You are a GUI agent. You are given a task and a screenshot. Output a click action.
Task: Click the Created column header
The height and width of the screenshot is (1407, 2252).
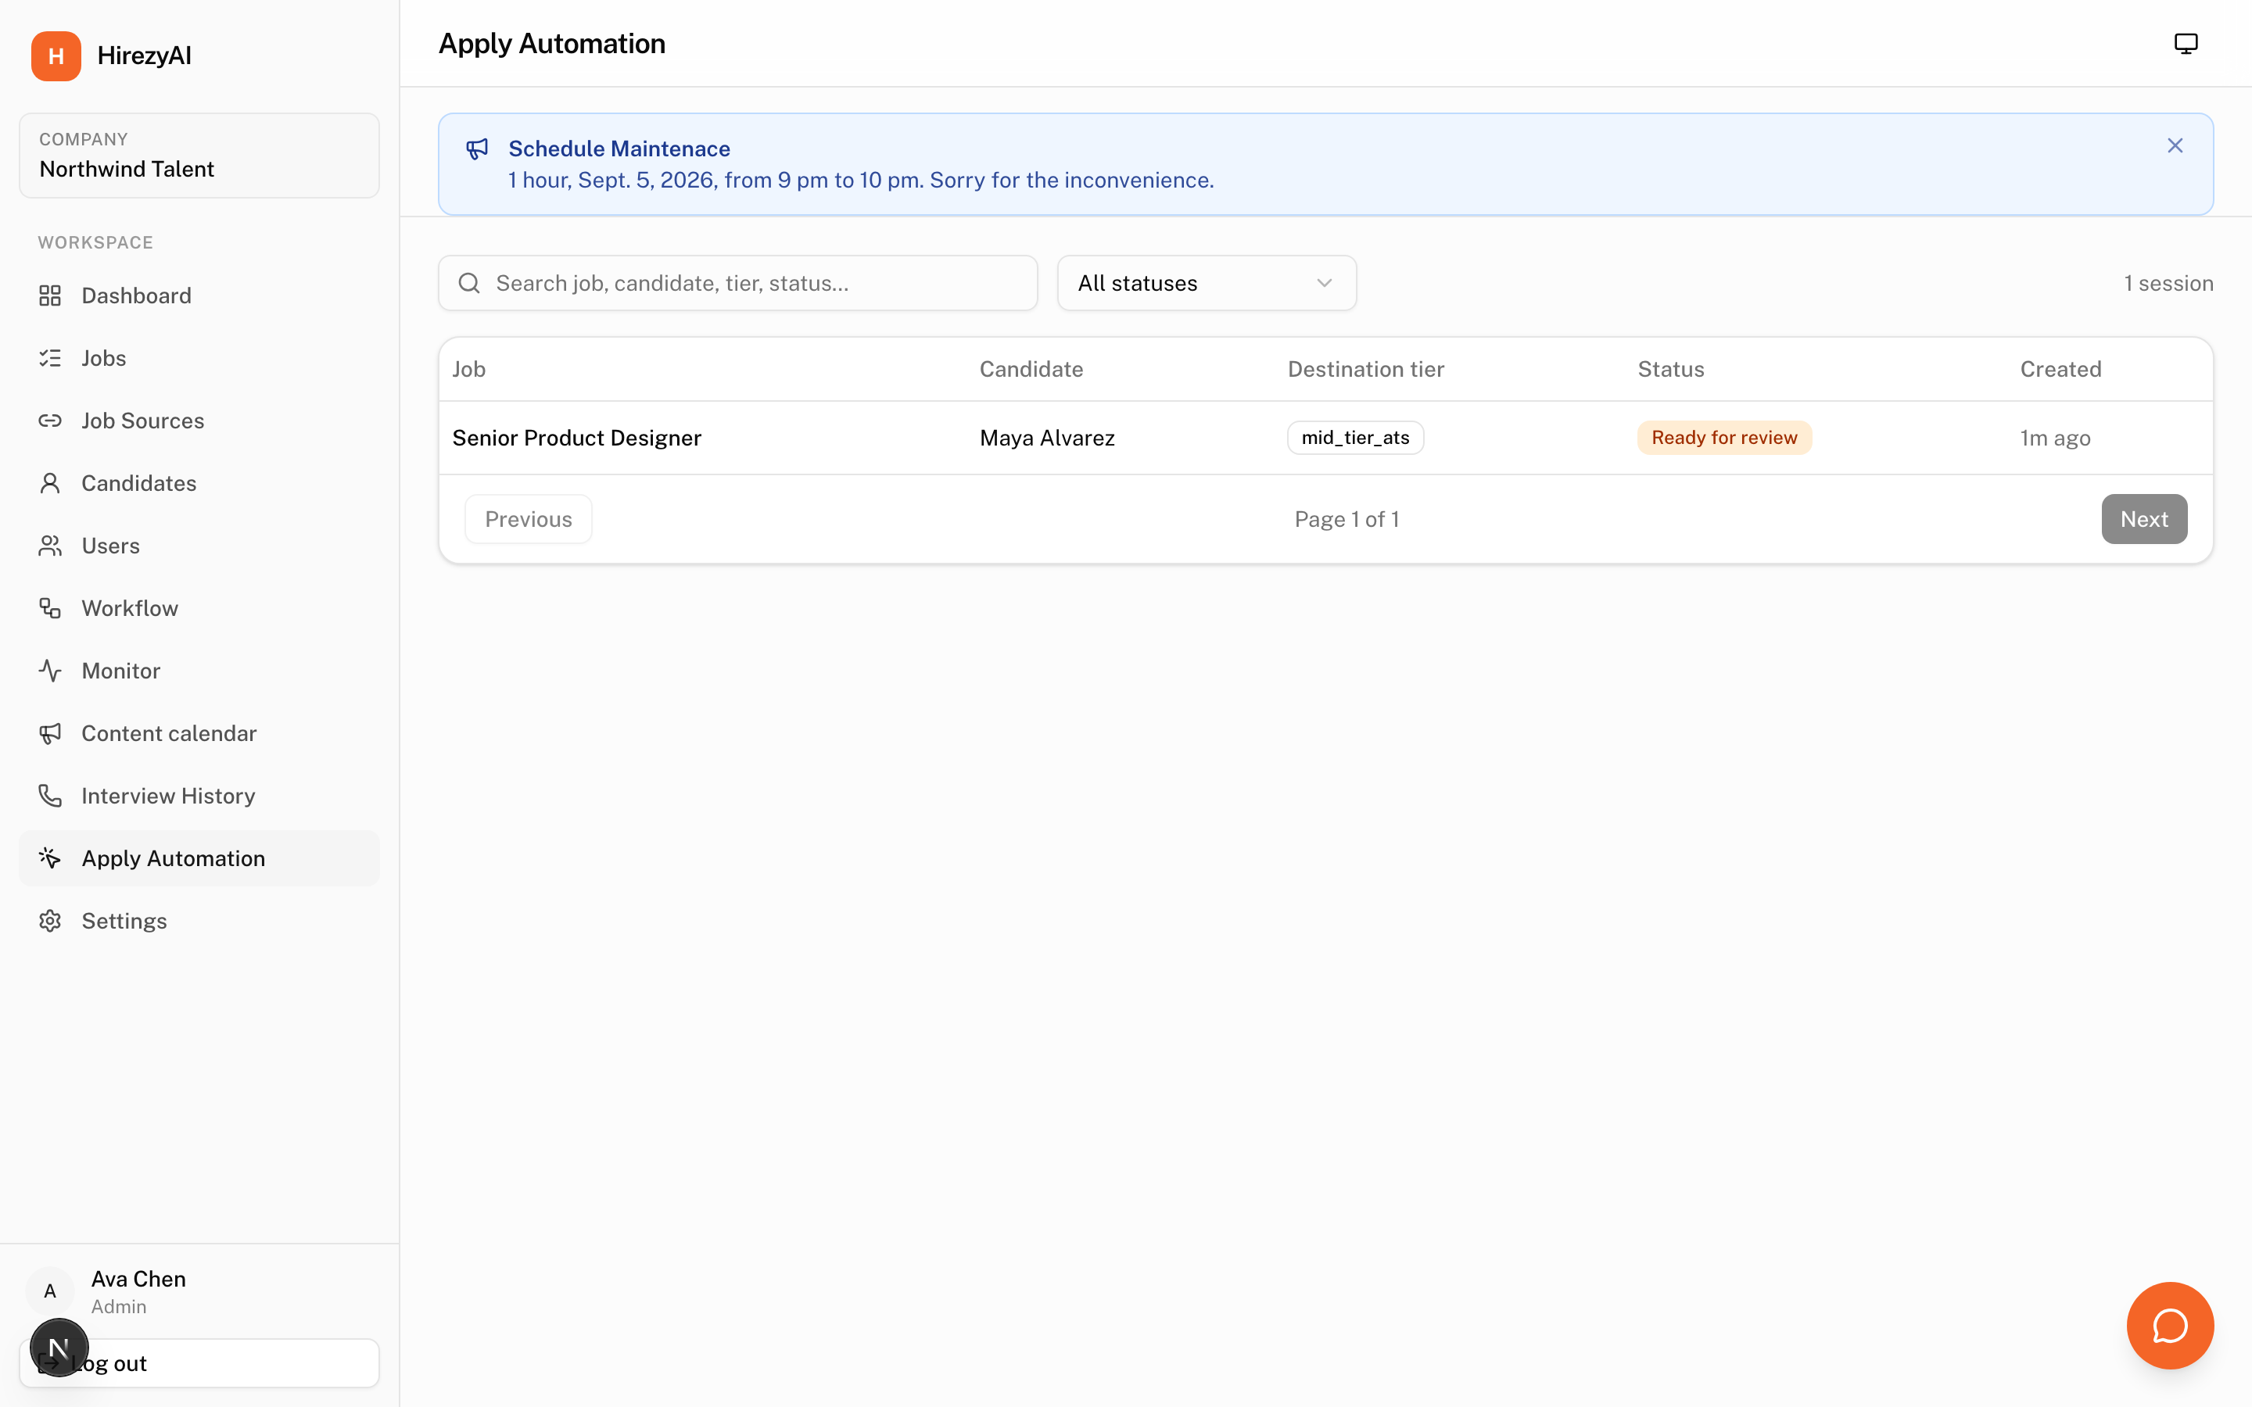(2060, 370)
